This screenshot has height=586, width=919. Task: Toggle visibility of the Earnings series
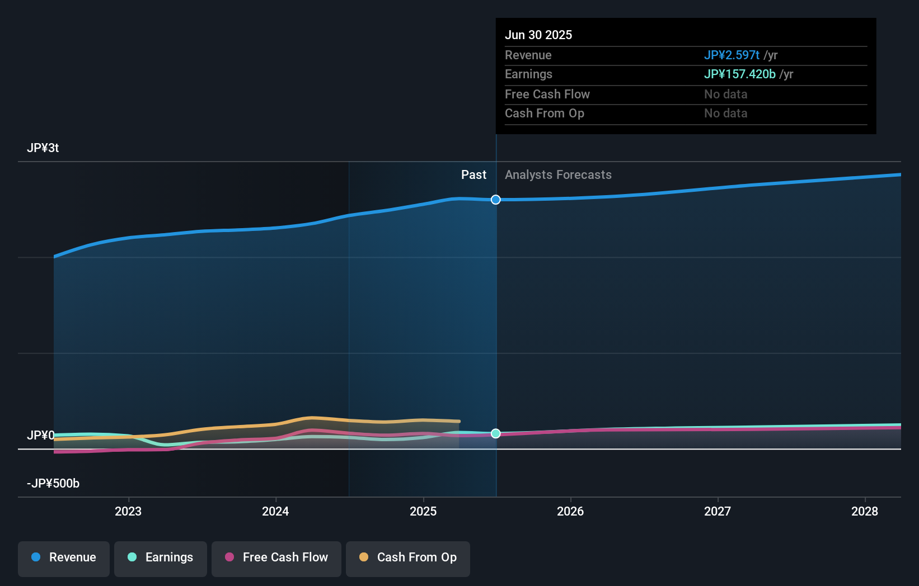(161, 557)
